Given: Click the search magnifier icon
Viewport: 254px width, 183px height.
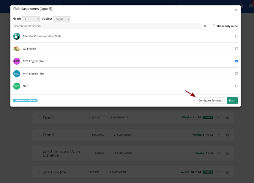Looking at the screenshot, I should 205,26.
